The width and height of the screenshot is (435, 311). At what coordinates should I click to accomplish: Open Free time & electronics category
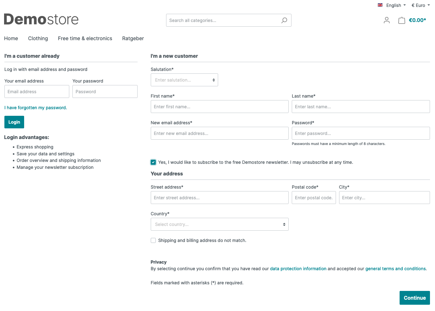tap(85, 38)
